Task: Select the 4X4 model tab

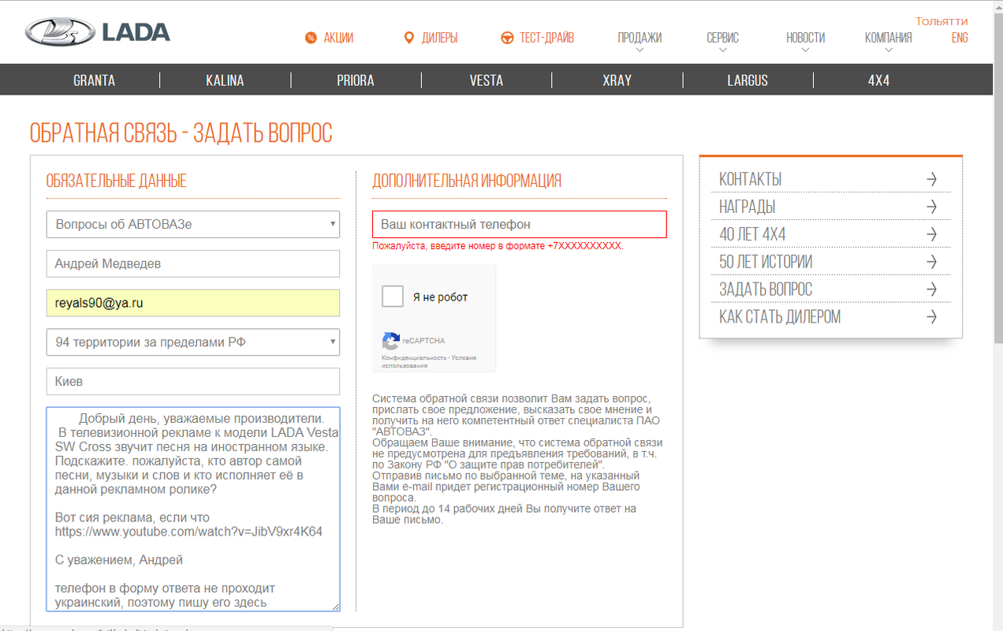Action: pyautogui.click(x=878, y=80)
